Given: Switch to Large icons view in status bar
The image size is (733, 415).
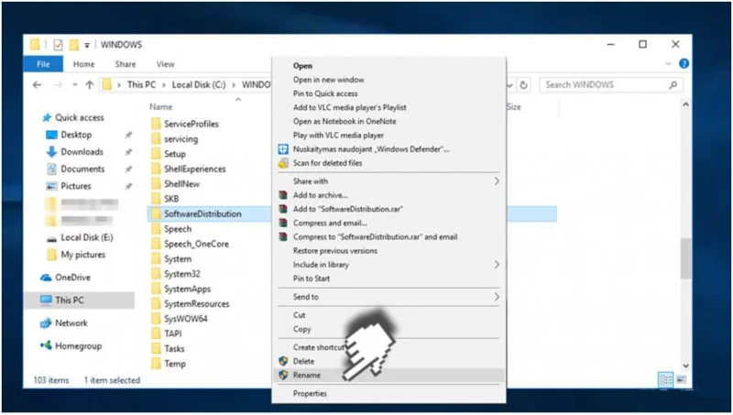Looking at the screenshot, I should (x=681, y=379).
